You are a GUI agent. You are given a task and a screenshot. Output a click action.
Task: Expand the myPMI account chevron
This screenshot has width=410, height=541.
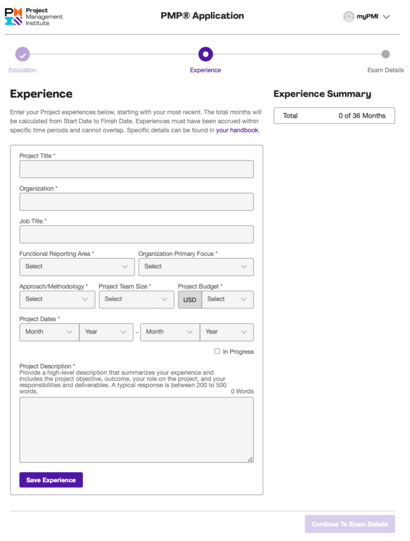coord(386,17)
